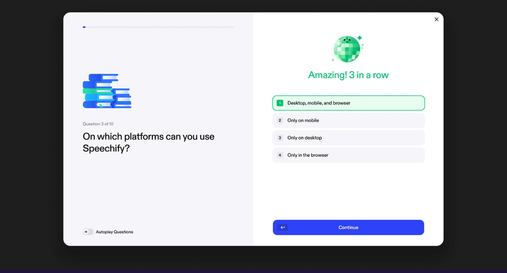The height and width of the screenshot is (273, 507).
Task: Click the number 2 key badge
Action: point(280,121)
